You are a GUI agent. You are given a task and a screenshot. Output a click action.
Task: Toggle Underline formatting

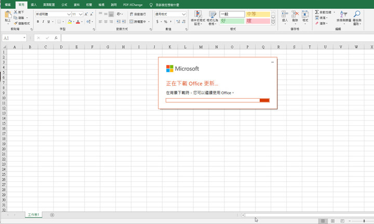point(49,21)
